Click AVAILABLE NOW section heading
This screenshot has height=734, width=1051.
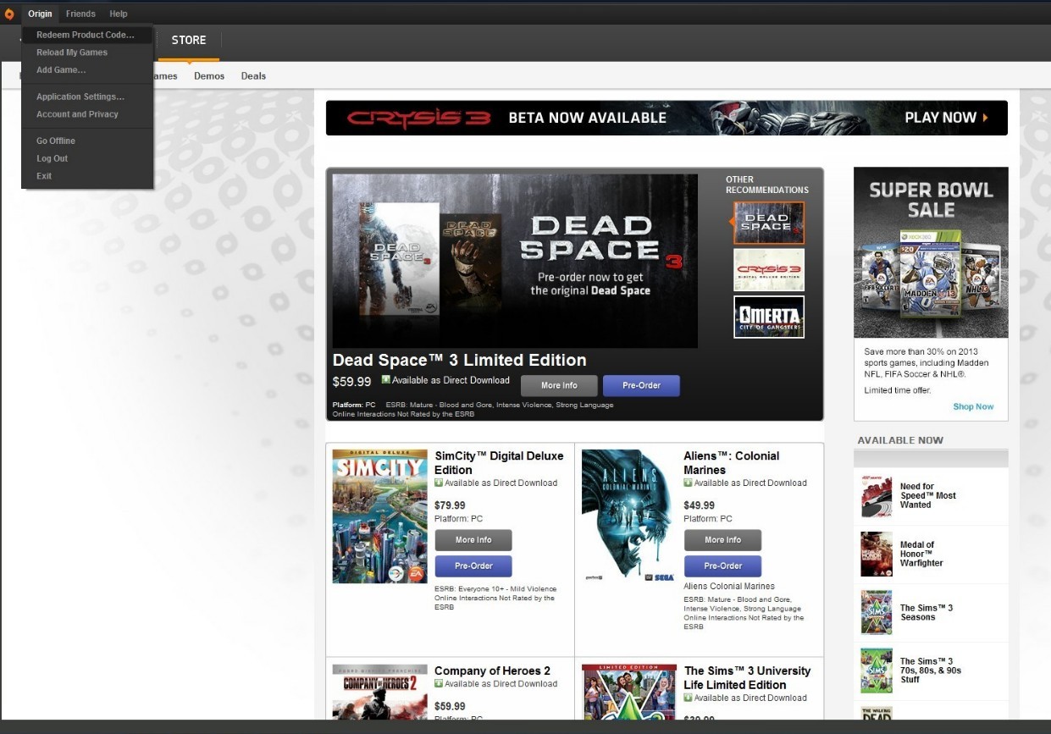click(900, 440)
